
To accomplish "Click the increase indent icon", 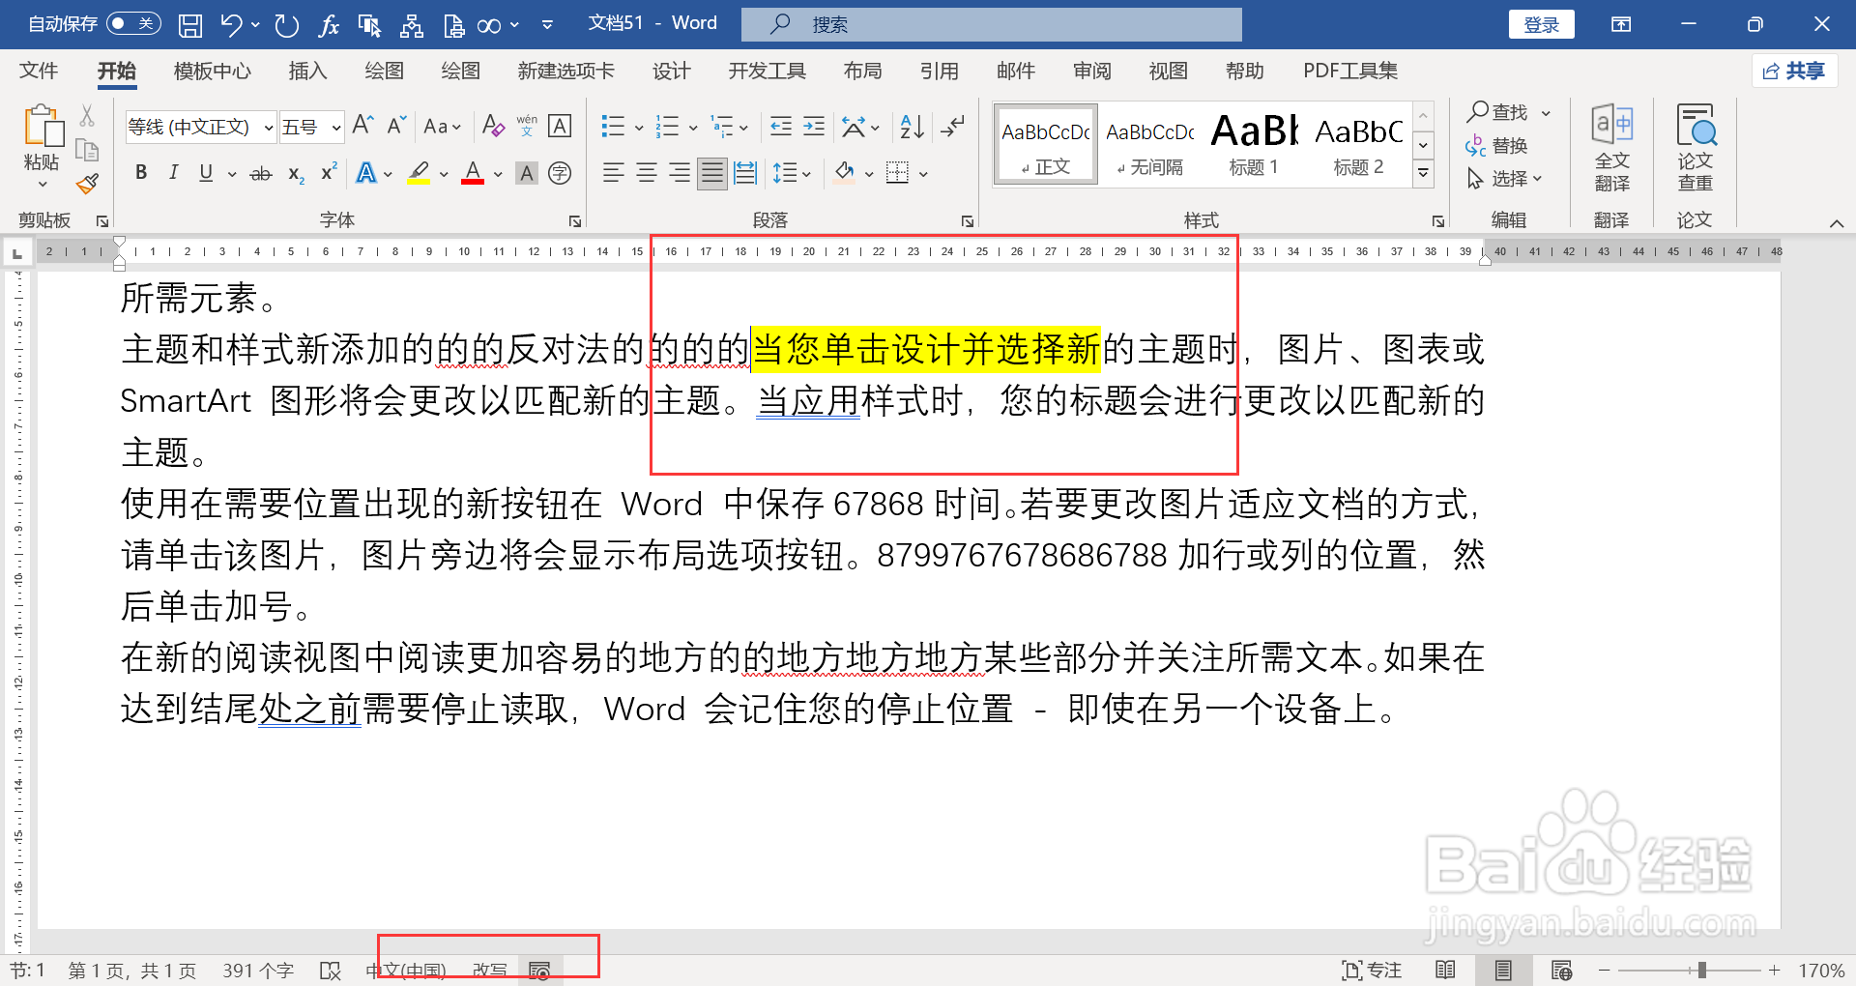I will 814,126.
